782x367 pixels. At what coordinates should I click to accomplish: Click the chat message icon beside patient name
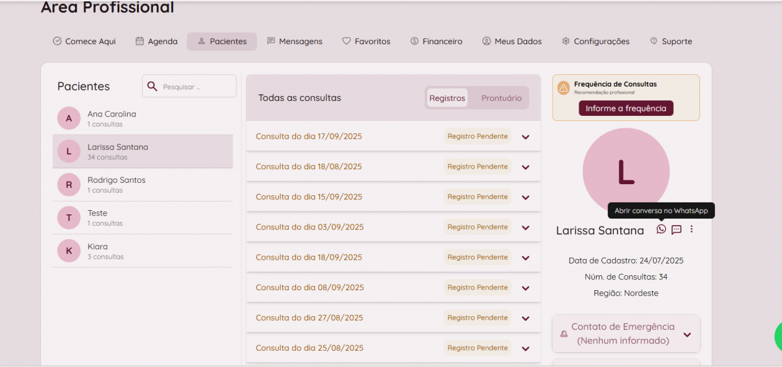(676, 229)
